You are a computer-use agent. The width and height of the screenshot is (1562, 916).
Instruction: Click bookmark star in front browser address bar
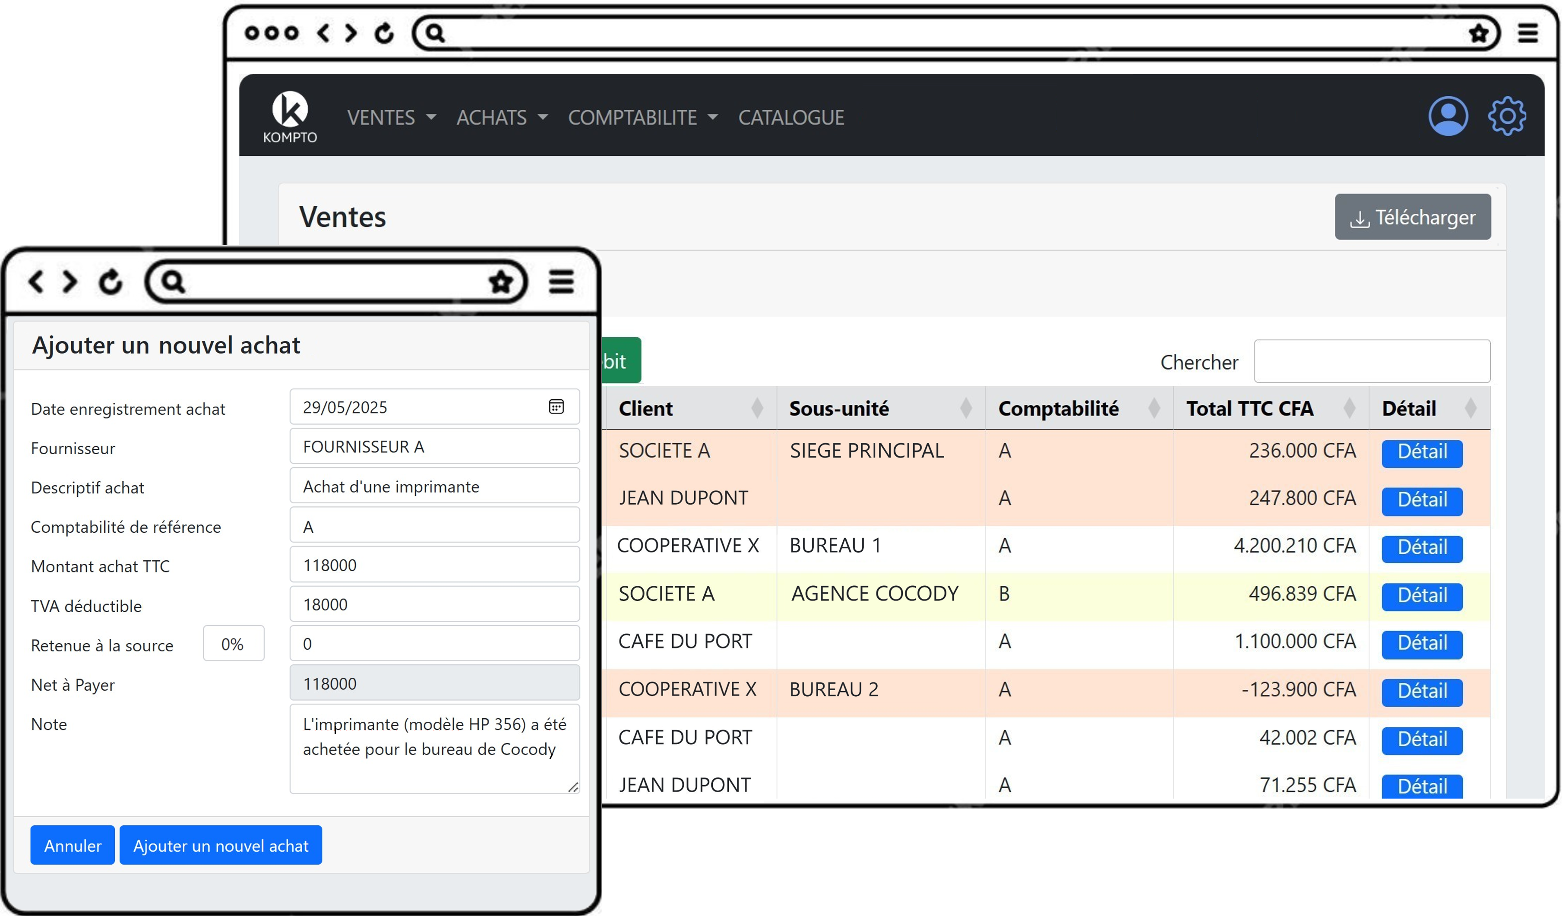coord(501,282)
